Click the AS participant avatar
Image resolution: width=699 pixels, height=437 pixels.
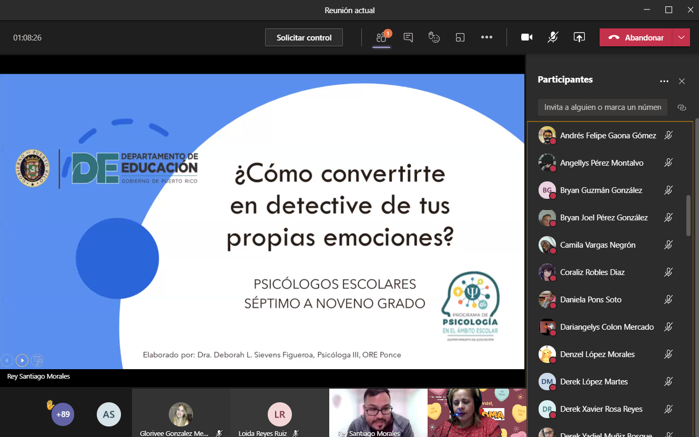[109, 414]
